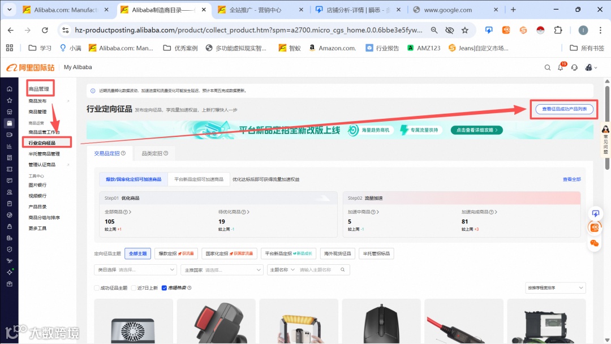Click the shield icon in left sidebar
The image size is (611, 344).
click(x=10, y=250)
